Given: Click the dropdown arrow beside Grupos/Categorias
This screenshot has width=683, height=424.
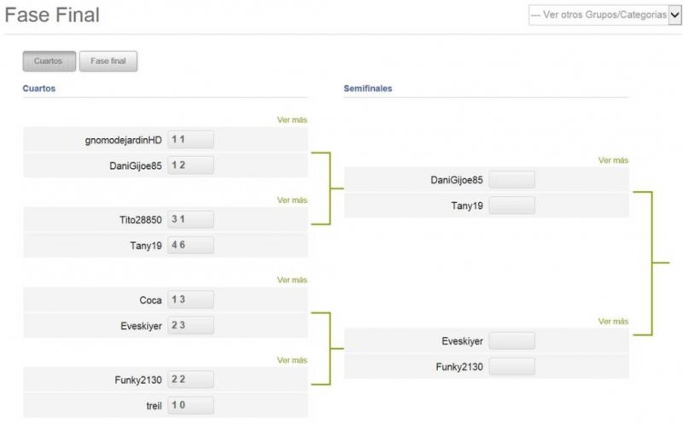Looking at the screenshot, I should pyautogui.click(x=674, y=15).
